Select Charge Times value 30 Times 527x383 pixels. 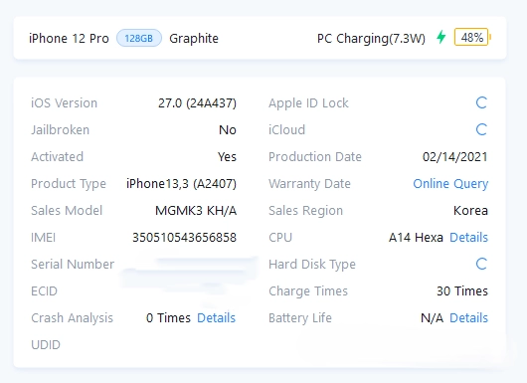click(462, 290)
